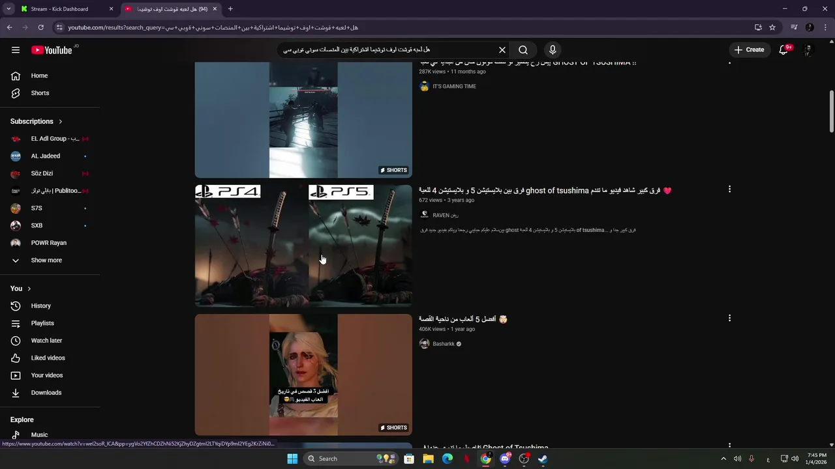Open Discord from the taskbar

click(x=505, y=459)
